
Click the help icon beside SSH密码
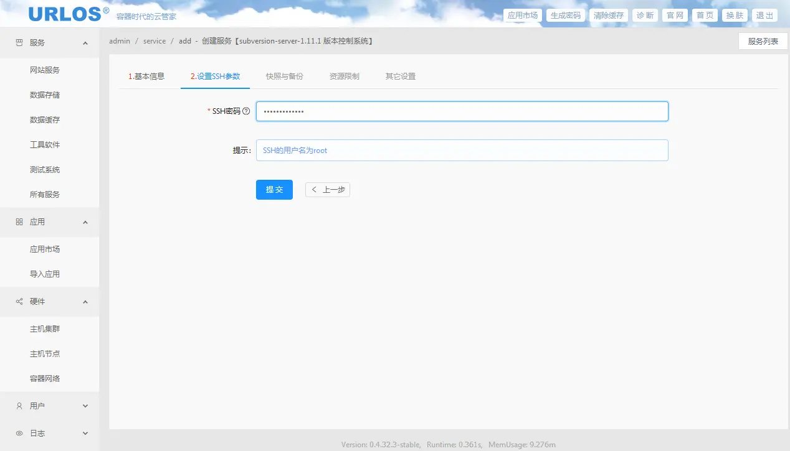(x=246, y=111)
